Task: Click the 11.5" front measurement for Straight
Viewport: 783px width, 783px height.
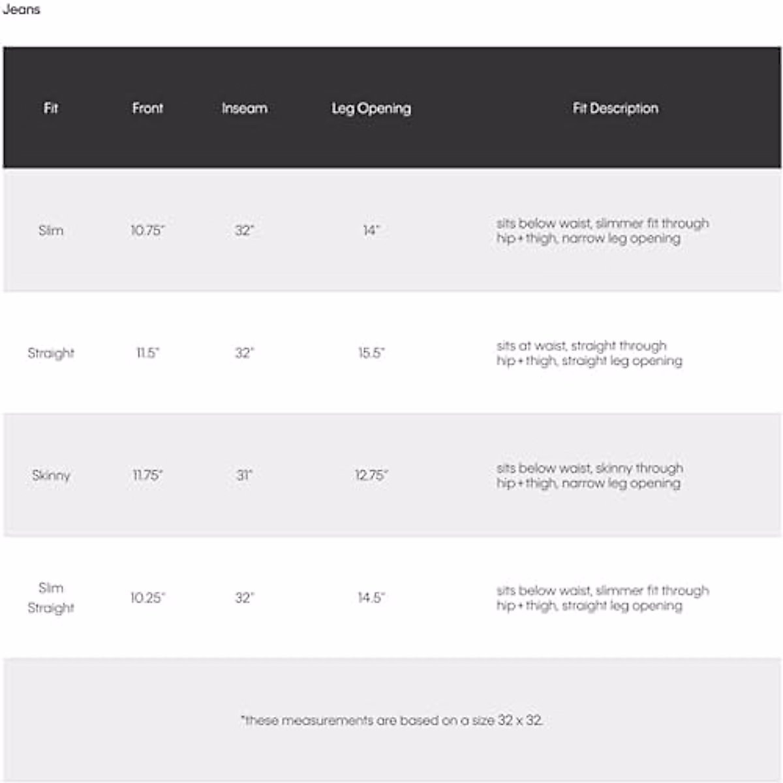Action: click(147, 353)
